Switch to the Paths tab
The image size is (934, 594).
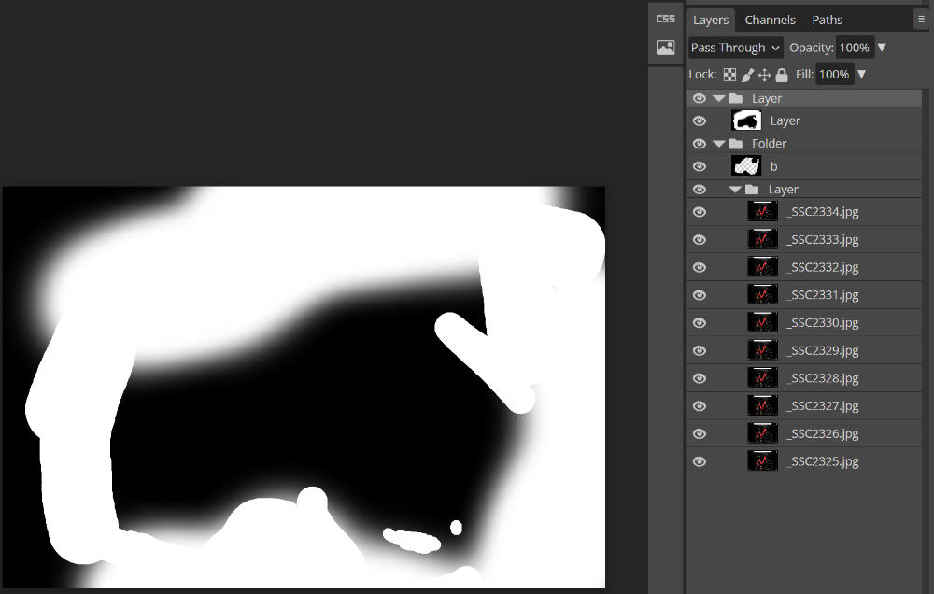tap(828, 20)
